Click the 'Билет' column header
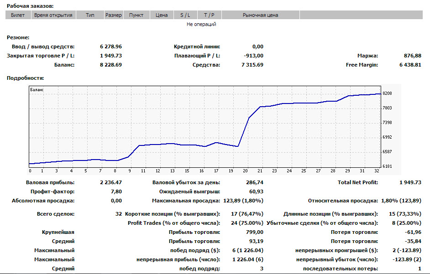The image size is (430, 274). [x=18, y=15]
